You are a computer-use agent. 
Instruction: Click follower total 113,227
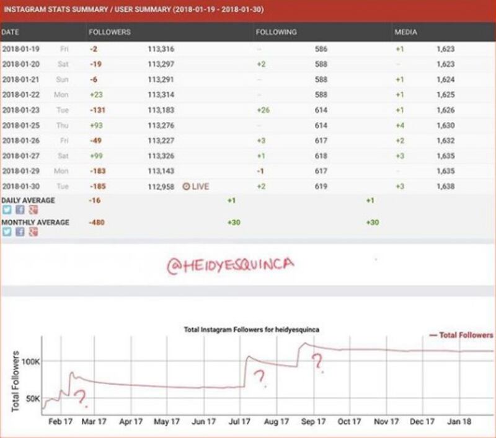pos(161,141)
